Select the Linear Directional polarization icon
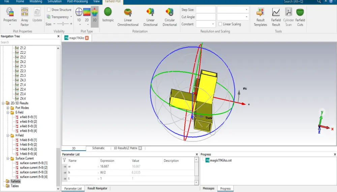 [x=150, y=17]
